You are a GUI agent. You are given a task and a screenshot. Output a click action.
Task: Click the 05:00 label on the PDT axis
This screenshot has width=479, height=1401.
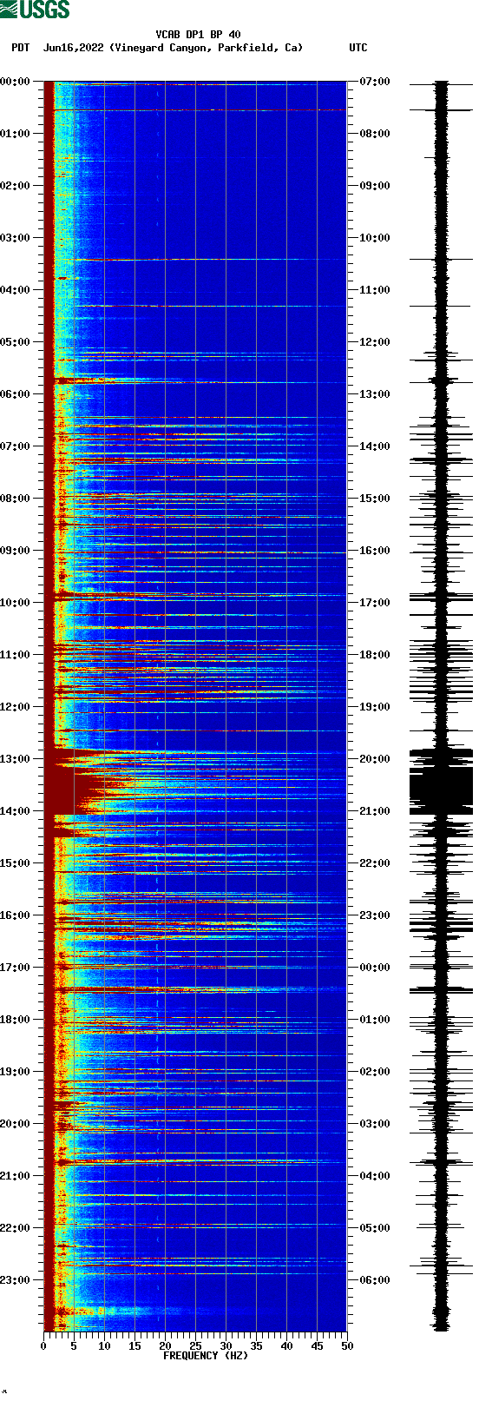(15, 342)
